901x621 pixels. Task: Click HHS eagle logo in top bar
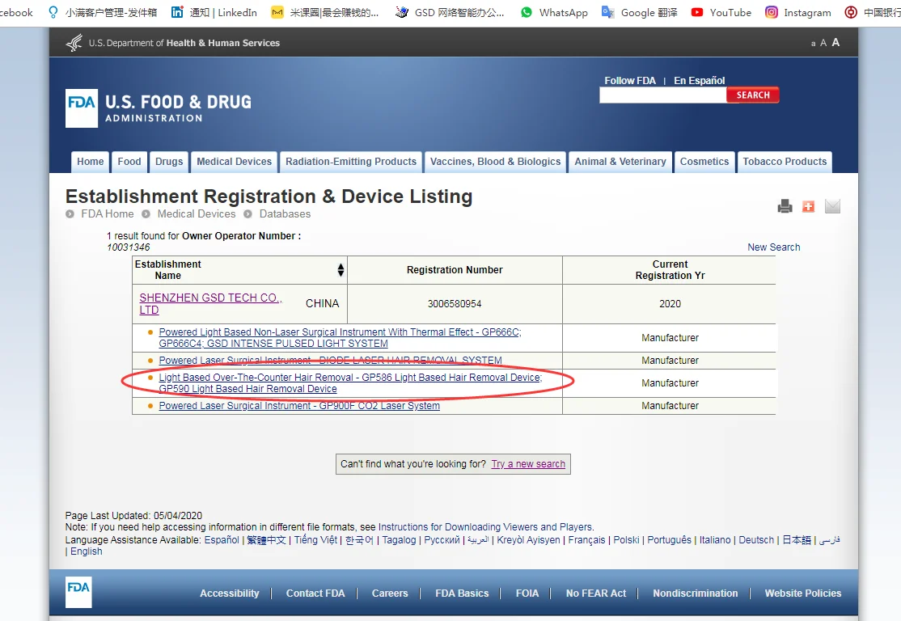tap(74, 43)
